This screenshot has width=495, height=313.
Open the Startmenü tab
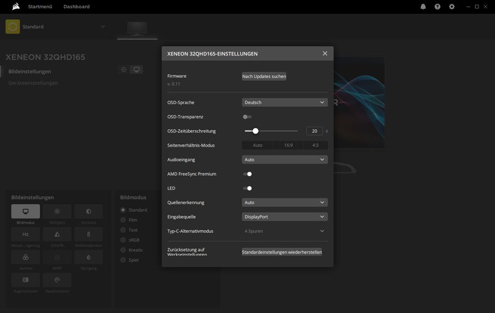coord(40,7)
